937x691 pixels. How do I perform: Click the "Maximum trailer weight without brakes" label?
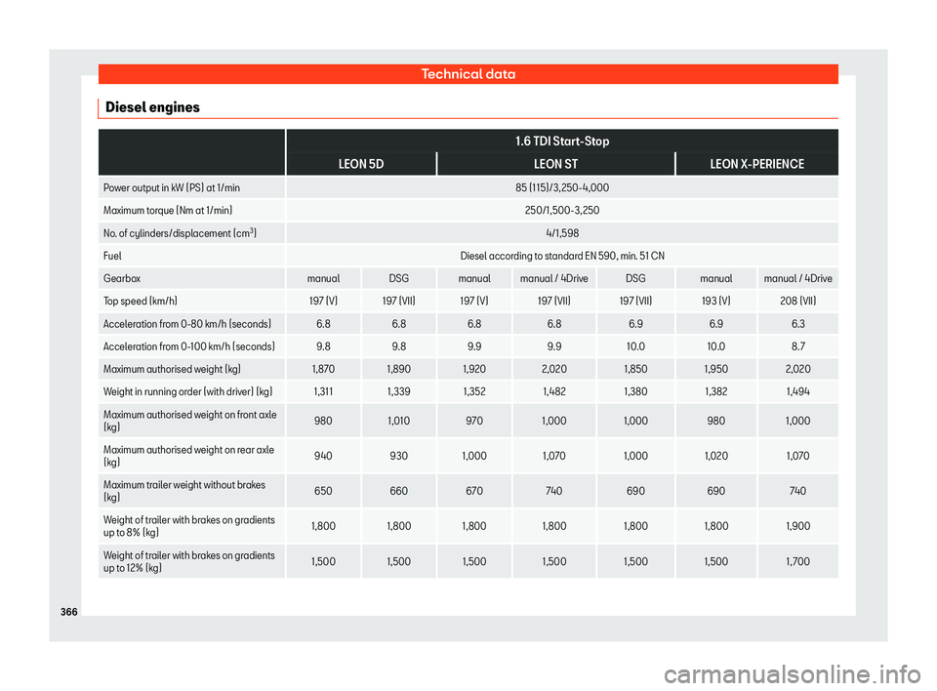[x=184, y=491]
